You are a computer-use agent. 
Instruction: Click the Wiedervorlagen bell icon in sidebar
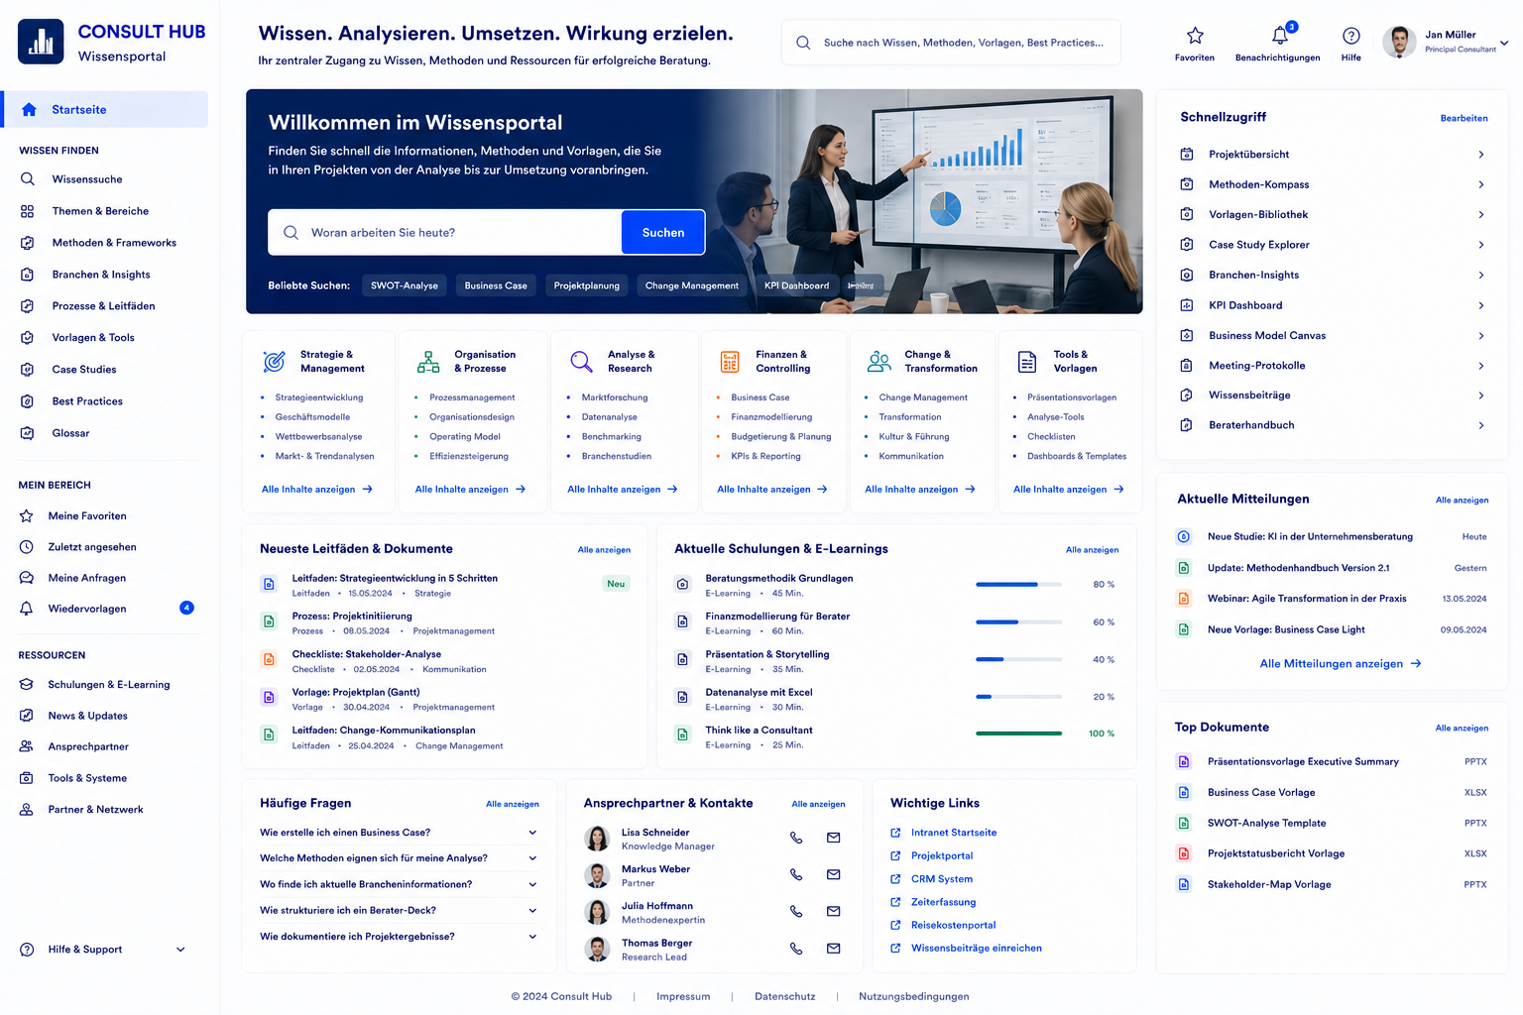coord(27,609)
